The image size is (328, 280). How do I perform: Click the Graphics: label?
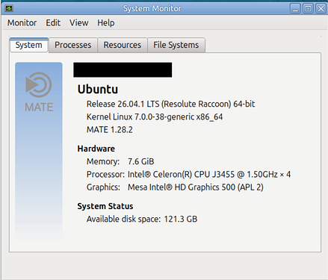(x=103, y=187)
